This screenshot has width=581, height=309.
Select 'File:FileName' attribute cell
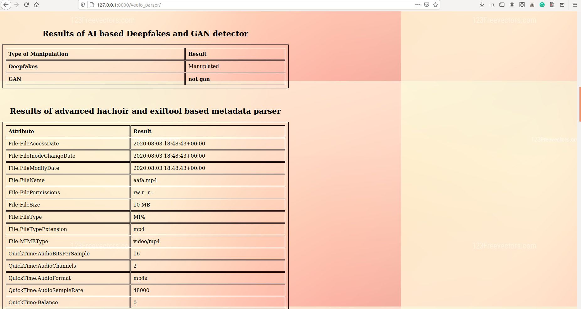pyautogui.click(x=68, y=180)
